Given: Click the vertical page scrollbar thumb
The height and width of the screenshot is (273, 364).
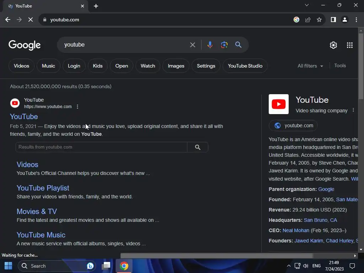Looking at the screenshot, I should (x=361, y=66).
